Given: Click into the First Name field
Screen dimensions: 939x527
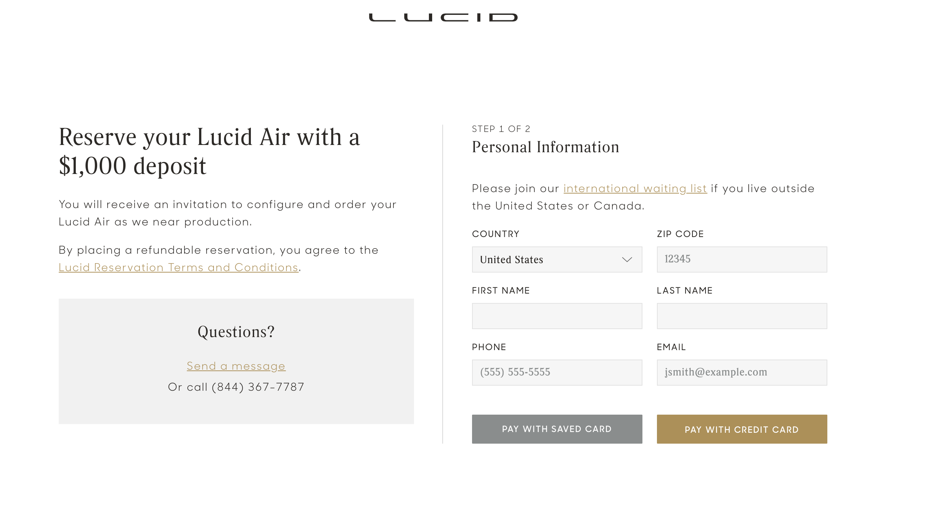Looking at the screenshot, I should [x=557, y=316].
